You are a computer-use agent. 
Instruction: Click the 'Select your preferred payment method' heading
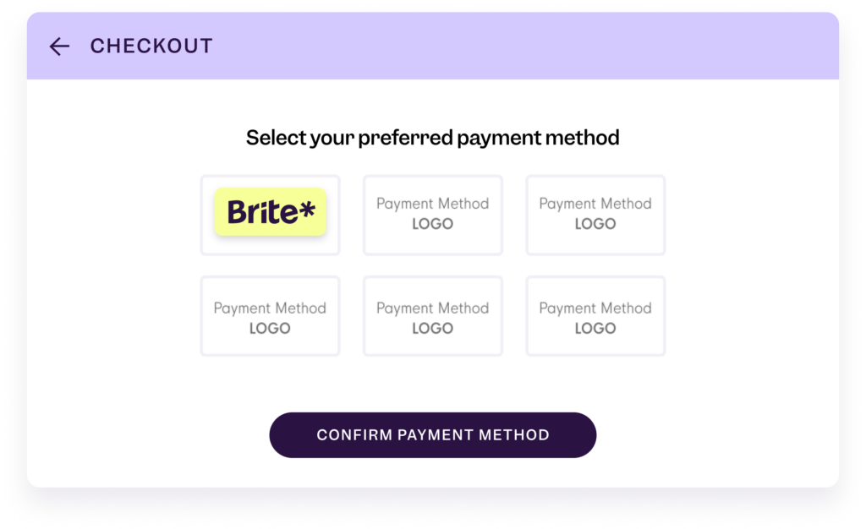point(432,138)
